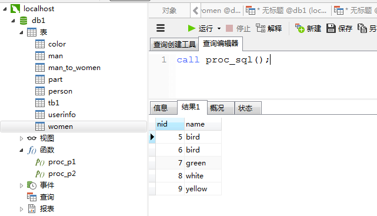The width and height of the screenshot is (377, 216).
Task: Click the 查询 queries icon
Action: [x=32, y=197]
